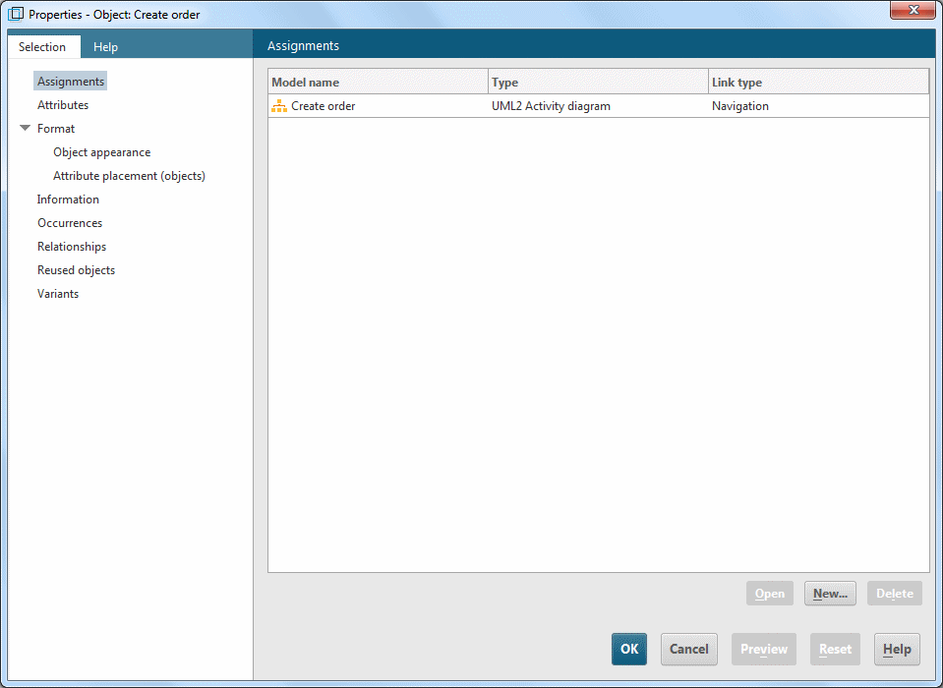Click the Cancel button
Viewport: 943px width, 688px height.
688,649
